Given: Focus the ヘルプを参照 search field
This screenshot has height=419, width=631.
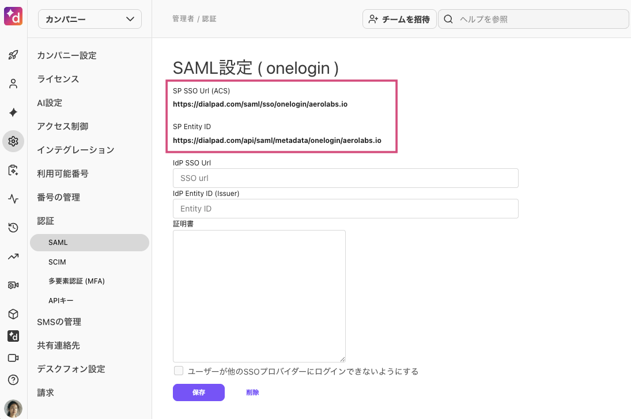Looking at the screenshot, I should click(533, 19).
